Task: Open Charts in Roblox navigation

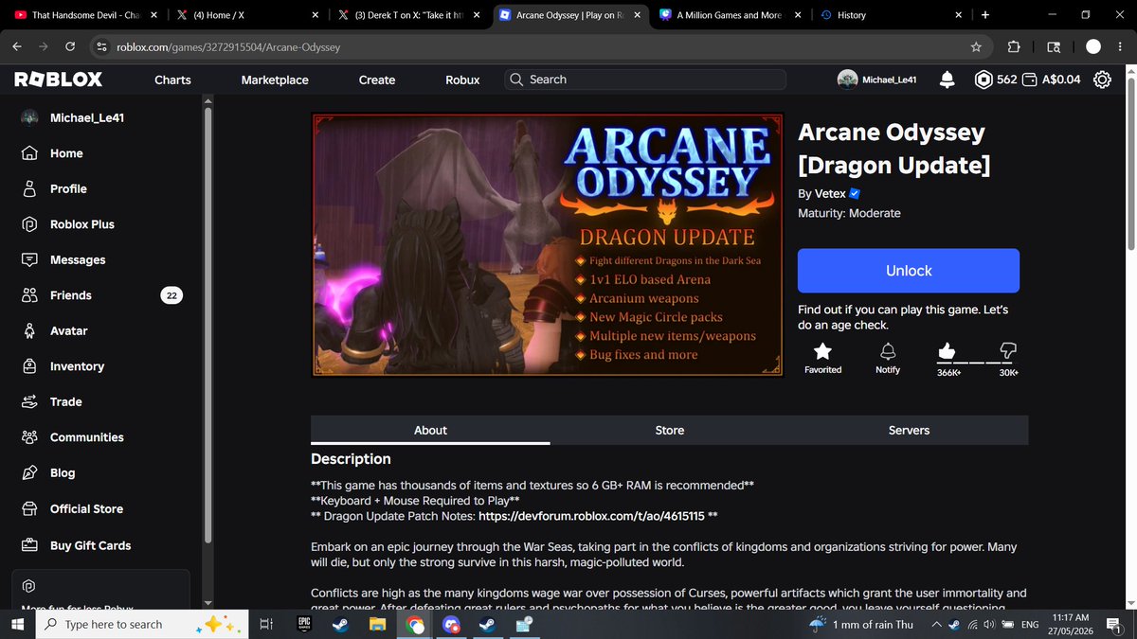Action: click(172, 80)
